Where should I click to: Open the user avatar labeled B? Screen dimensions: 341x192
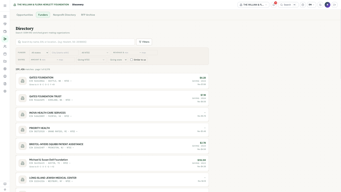tap(327, 5)
